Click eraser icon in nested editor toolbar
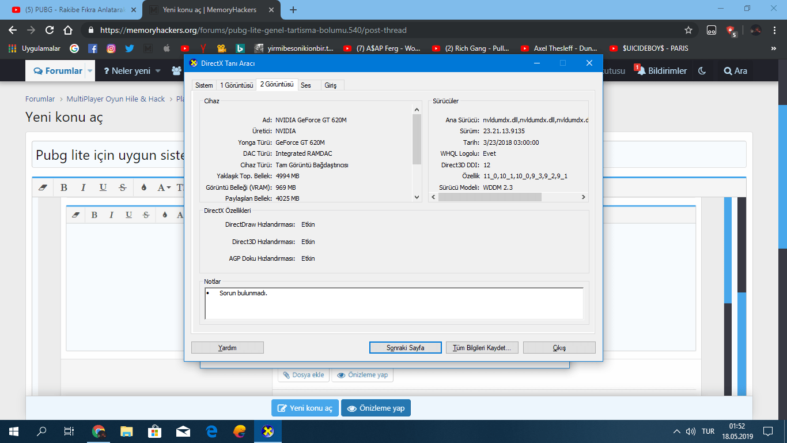The image size is (787, 443). pyautogui.click(x=76, y=215)
